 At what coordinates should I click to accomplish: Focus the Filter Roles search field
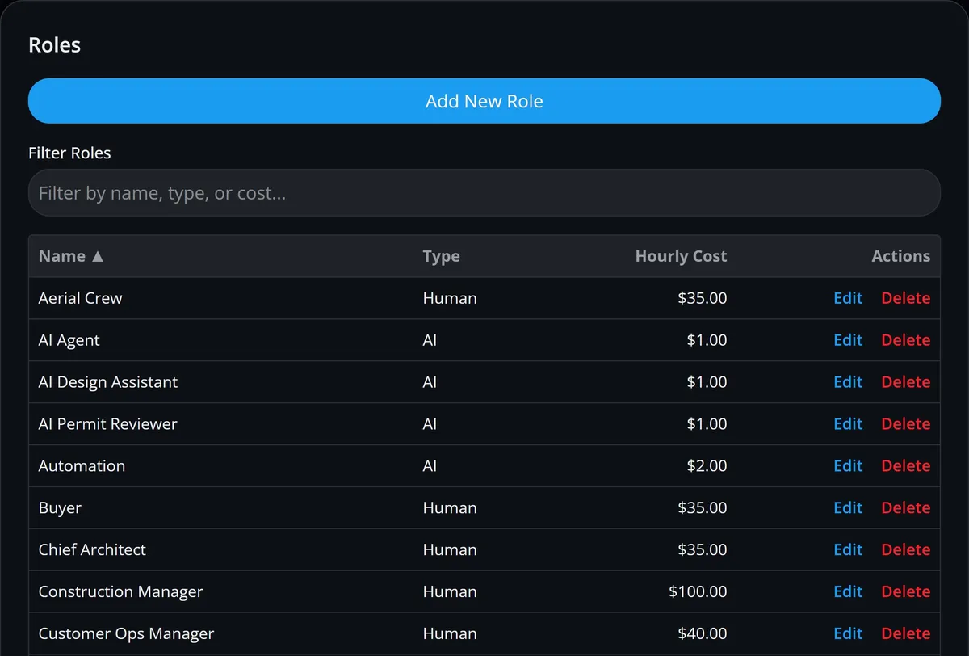click(x=484, y=193)
